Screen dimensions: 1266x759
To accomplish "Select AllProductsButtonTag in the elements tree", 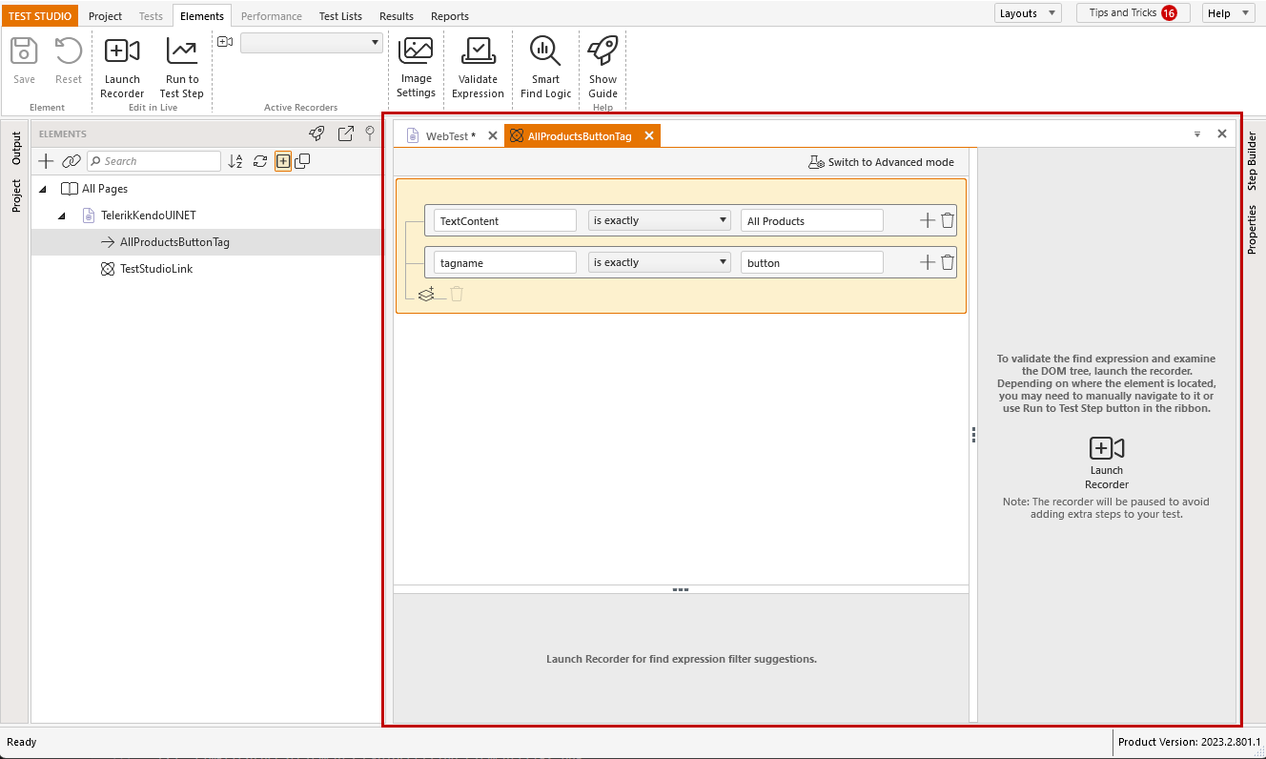I will click(x=174, y=242).
